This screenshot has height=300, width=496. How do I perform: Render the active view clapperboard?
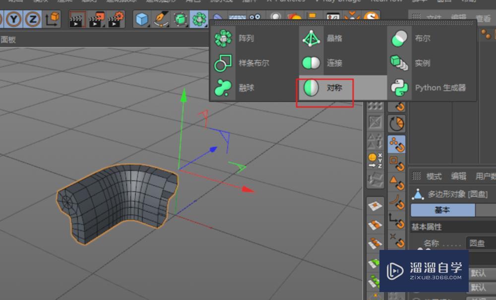pos(77,19)
